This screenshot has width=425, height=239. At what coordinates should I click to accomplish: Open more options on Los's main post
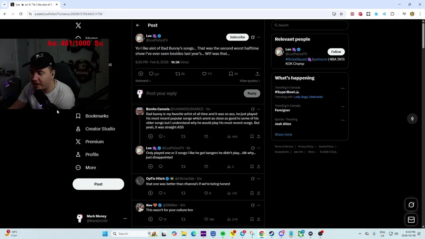(x=259, y=37)
